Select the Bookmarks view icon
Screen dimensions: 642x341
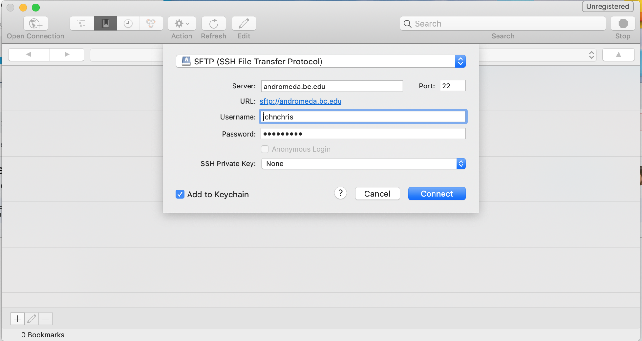(105, 23)
